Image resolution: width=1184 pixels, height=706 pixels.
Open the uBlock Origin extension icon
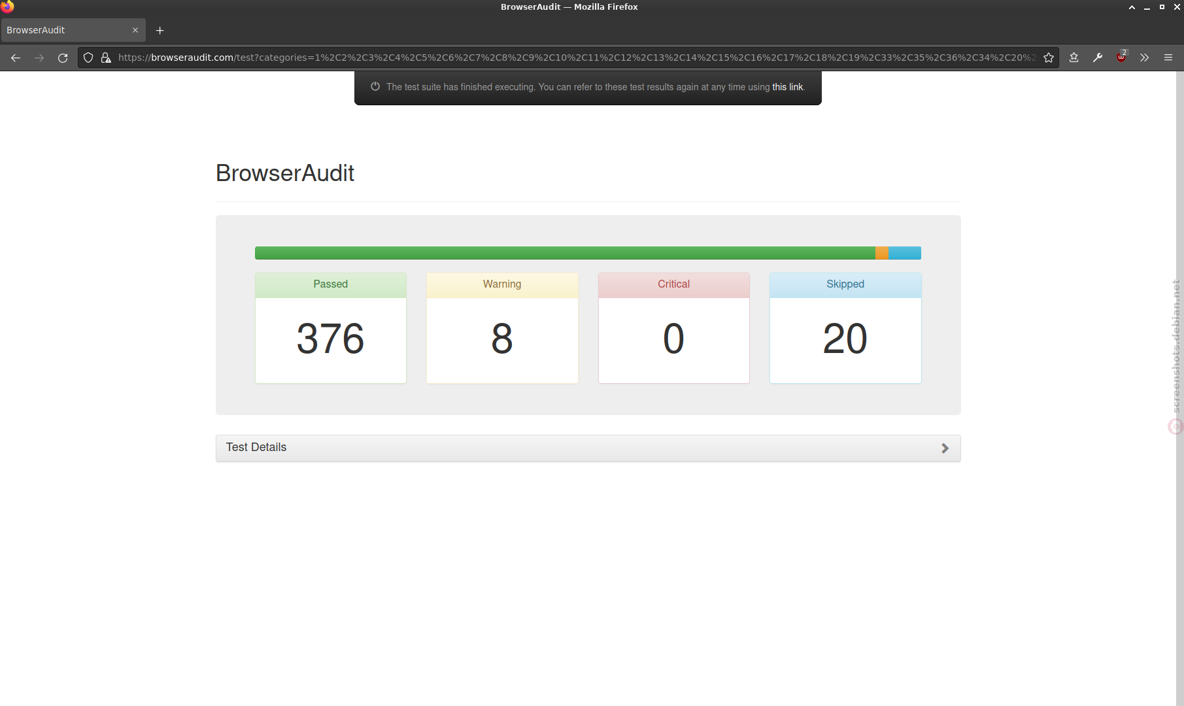1121,57
